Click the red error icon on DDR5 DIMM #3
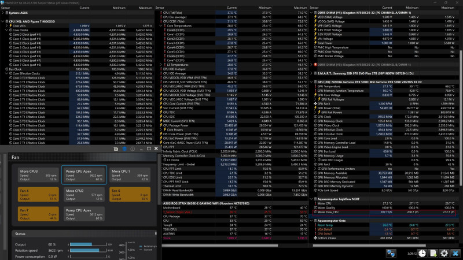Screen dimensions: 463x260 pyautogui.click(x=315, y=65)
